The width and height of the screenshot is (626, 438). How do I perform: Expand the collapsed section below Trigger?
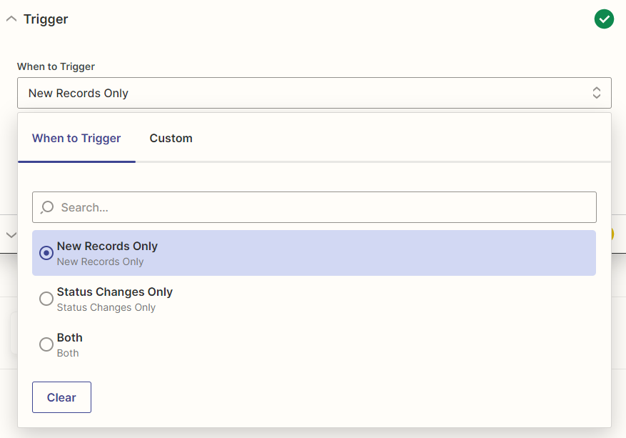coord(11,234)
